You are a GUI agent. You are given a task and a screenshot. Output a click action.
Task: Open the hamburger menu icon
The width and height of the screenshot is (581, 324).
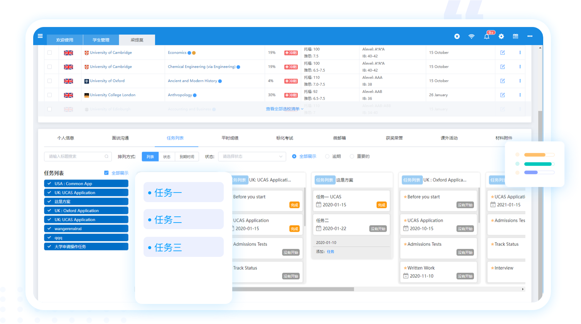pos(40,36)
